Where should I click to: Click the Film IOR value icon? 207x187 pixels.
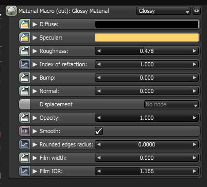24,171
